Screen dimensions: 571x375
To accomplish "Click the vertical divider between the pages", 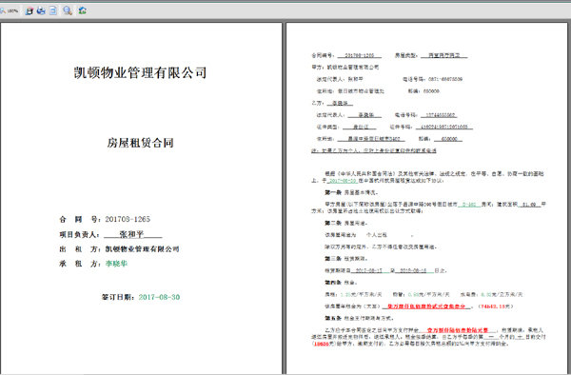I will (284, 198).
